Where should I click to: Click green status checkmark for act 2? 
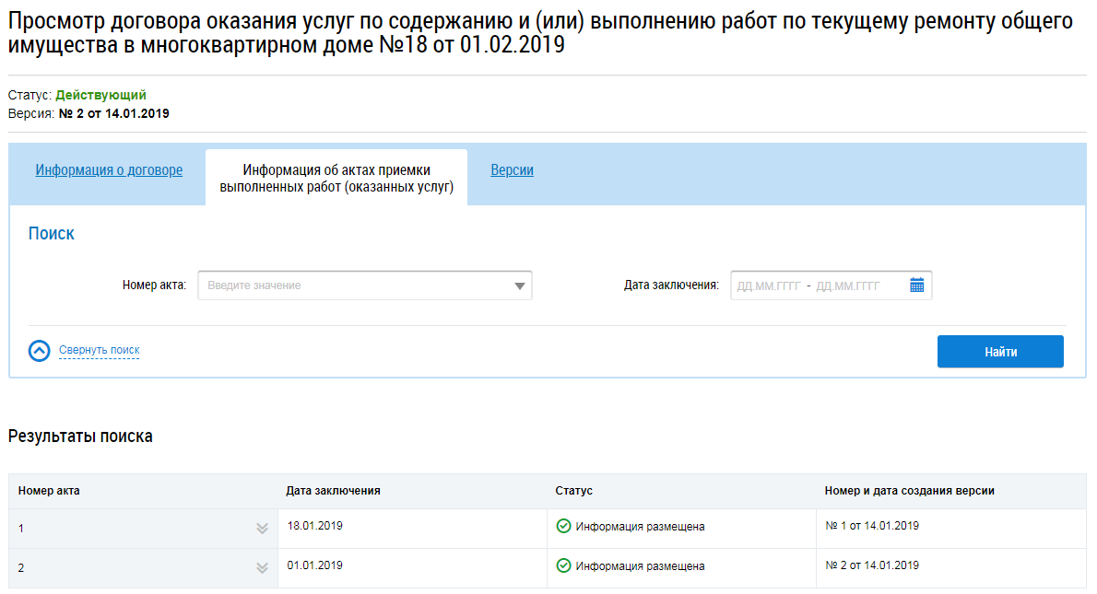563,566
